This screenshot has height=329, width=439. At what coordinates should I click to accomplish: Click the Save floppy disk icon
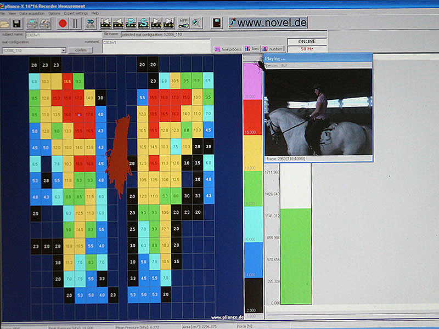coord(16,24)
